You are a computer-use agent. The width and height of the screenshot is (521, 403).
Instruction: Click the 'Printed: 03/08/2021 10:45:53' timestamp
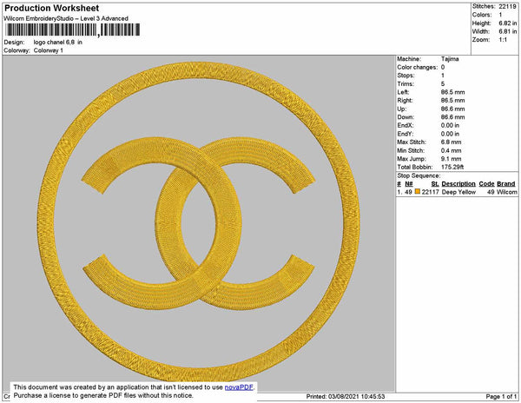[346, 396]
